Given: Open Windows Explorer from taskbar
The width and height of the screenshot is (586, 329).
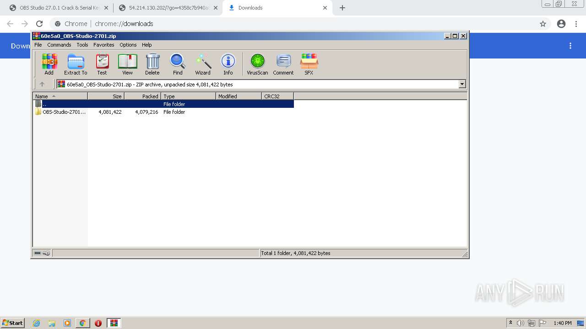Looking at the screenshot, I should pos(52,323).
